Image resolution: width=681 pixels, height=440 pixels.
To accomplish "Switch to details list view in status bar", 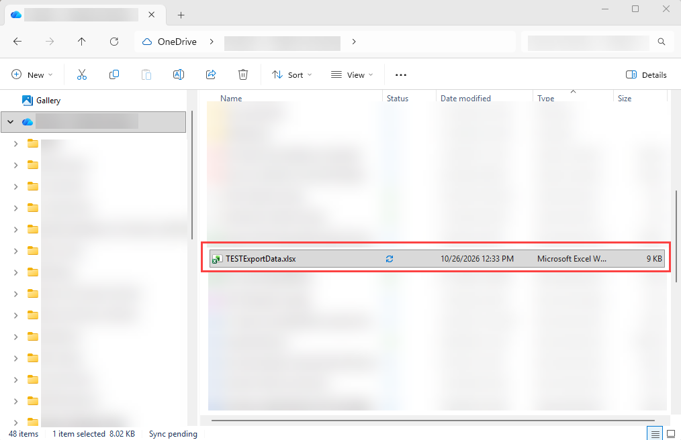I will pos(655,433).
